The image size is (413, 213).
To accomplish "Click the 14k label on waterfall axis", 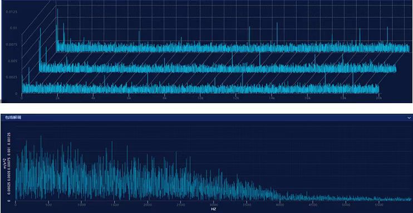I will click(x=272, y=98).
